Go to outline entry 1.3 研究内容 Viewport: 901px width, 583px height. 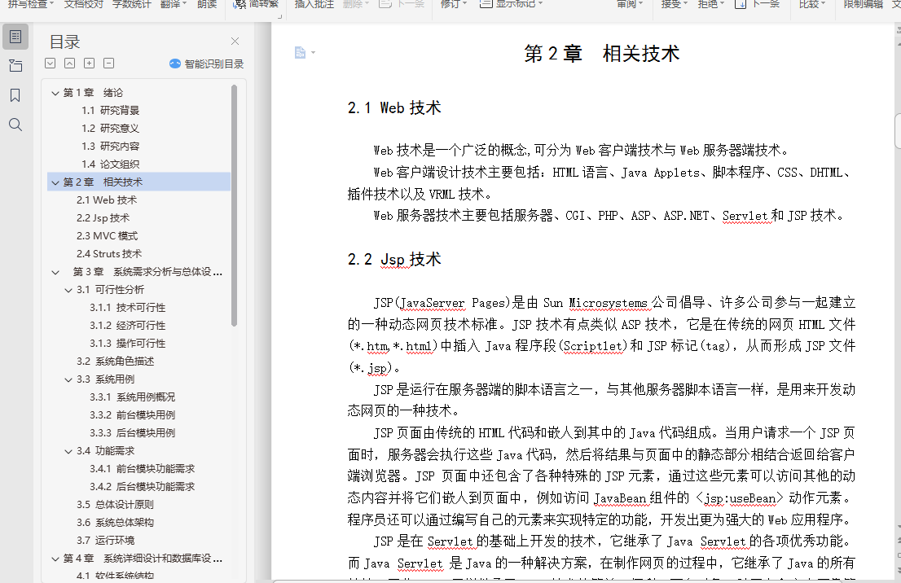[x=110, y=146]
